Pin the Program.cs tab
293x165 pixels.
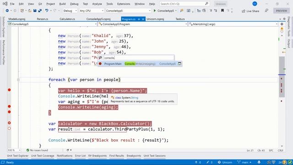coord(139,19)
